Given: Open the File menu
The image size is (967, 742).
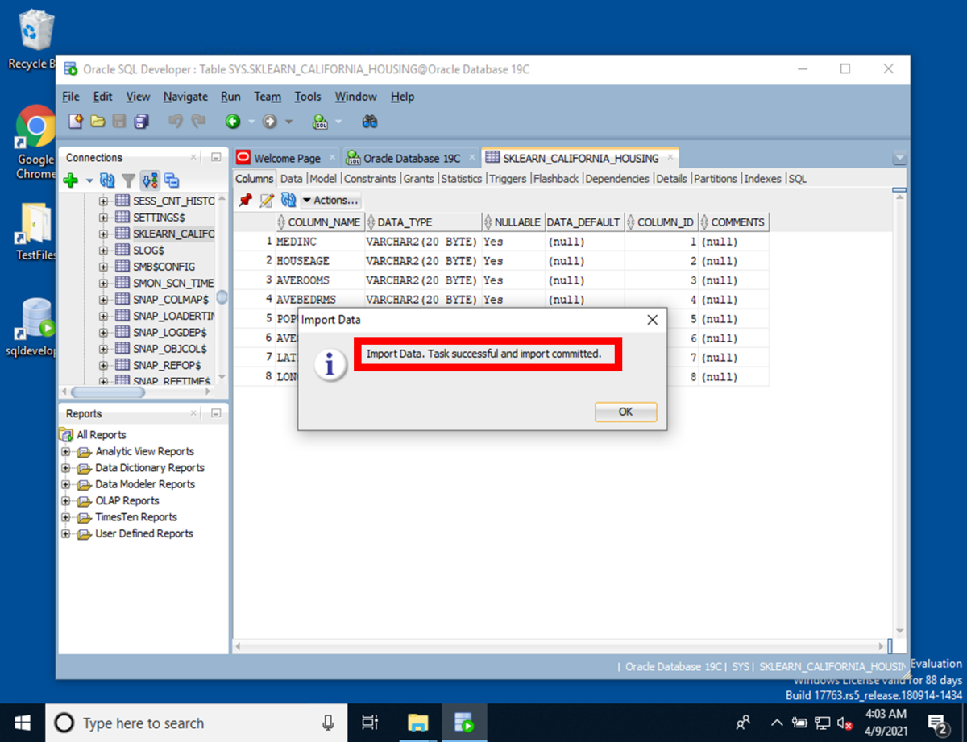Looking at the screenshot, I should click(71, 97).
